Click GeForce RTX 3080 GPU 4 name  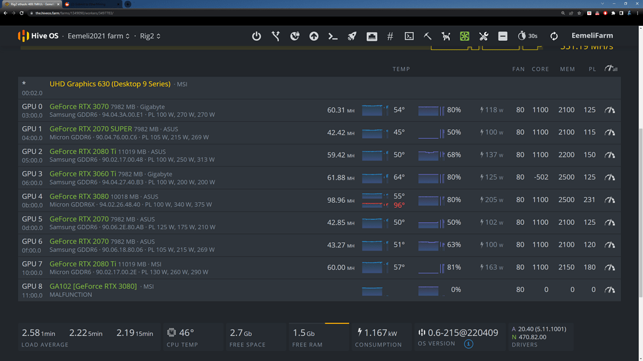point(79,197)
